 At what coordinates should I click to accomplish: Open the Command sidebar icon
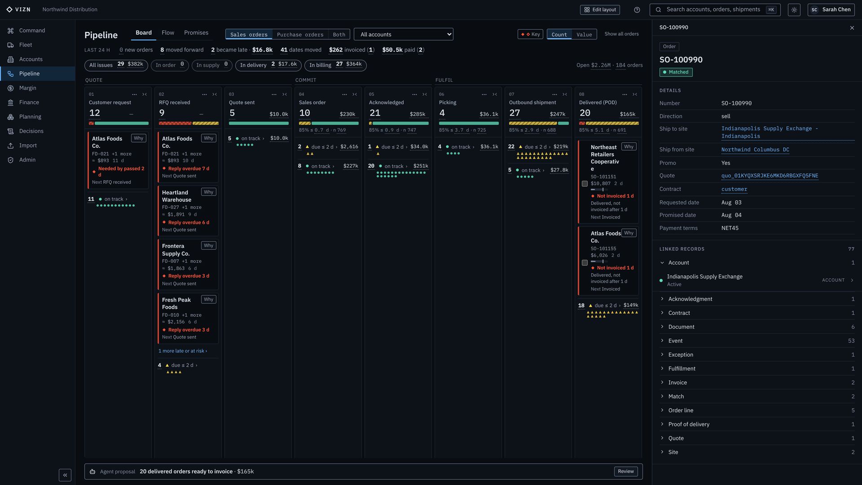coord(10,31)
